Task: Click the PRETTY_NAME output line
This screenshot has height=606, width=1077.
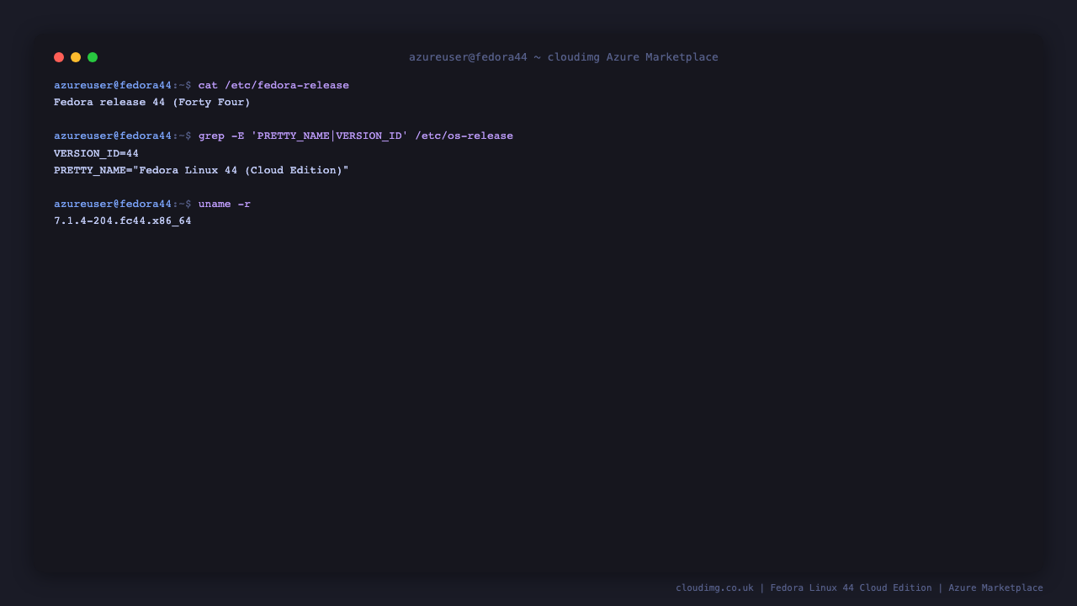Action: pos(201,170)
